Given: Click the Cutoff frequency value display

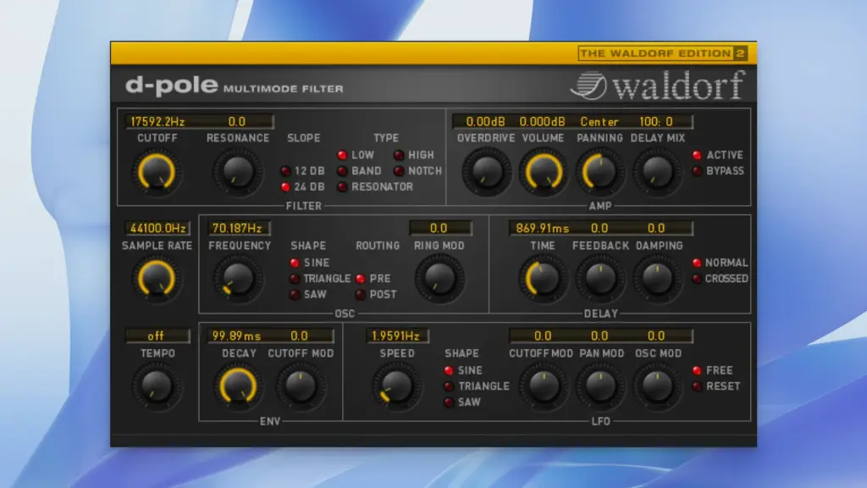Looking at the screenshot, I should [157, 121].
